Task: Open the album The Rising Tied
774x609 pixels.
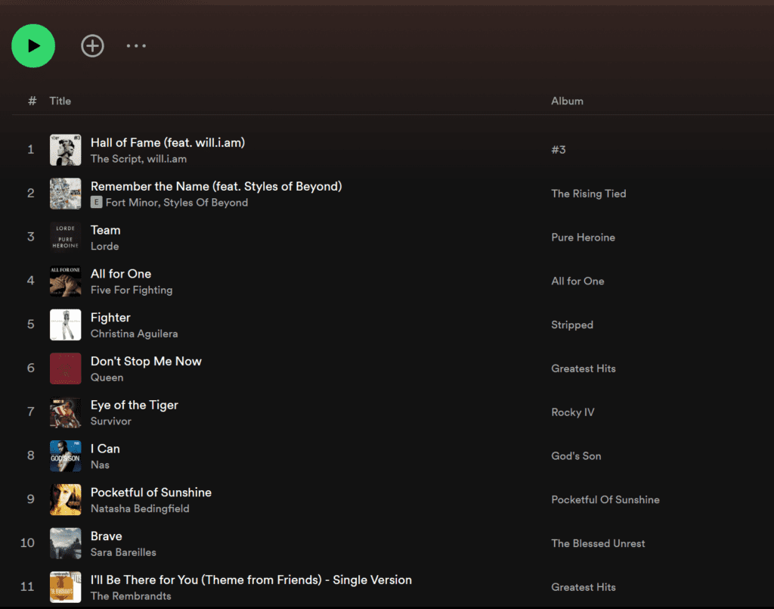Action: 589,194
